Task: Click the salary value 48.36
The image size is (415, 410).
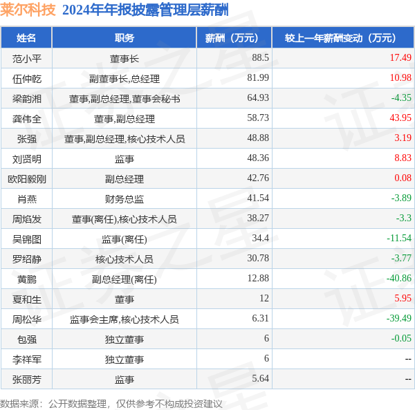Action: pos(258,158)
